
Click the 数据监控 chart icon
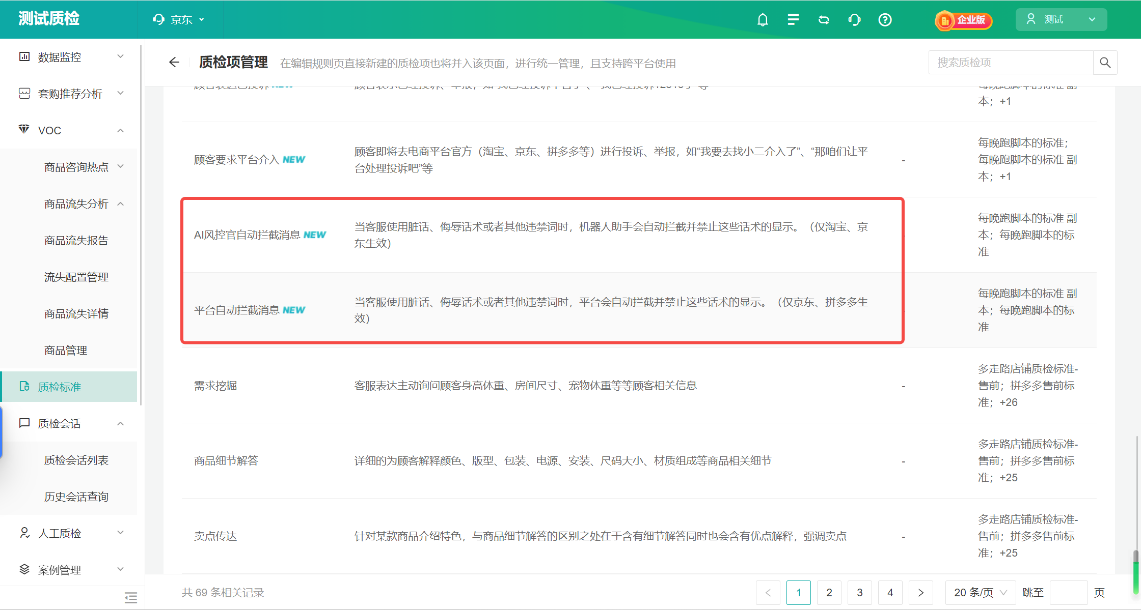pyautogui.click(x=24, y=56)
